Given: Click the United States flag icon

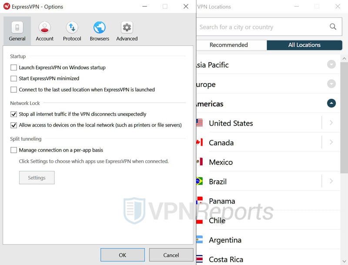Looking at the screenshot, I should tap(200, 123).
